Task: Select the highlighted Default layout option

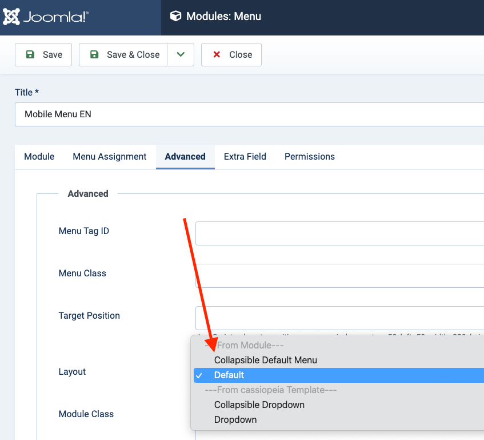Action: tap(229, 375)
